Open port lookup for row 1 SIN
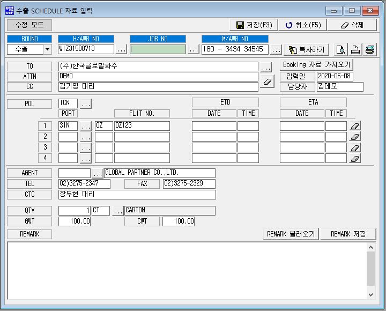This screenshot has width=386, height=311. [86, 126]
